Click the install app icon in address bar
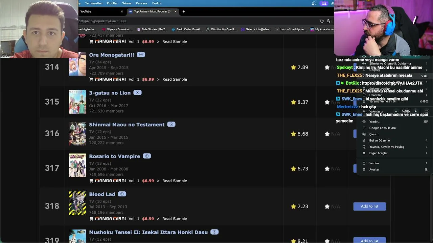The height and width of the screenshot is (243, 433). point(322,21)
